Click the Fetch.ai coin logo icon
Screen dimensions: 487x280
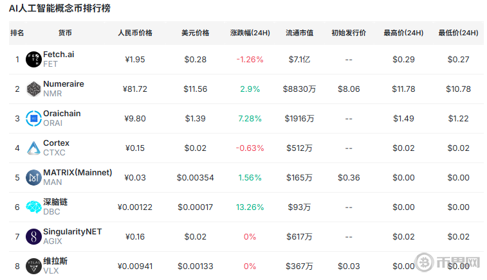[x=33, y=60]
